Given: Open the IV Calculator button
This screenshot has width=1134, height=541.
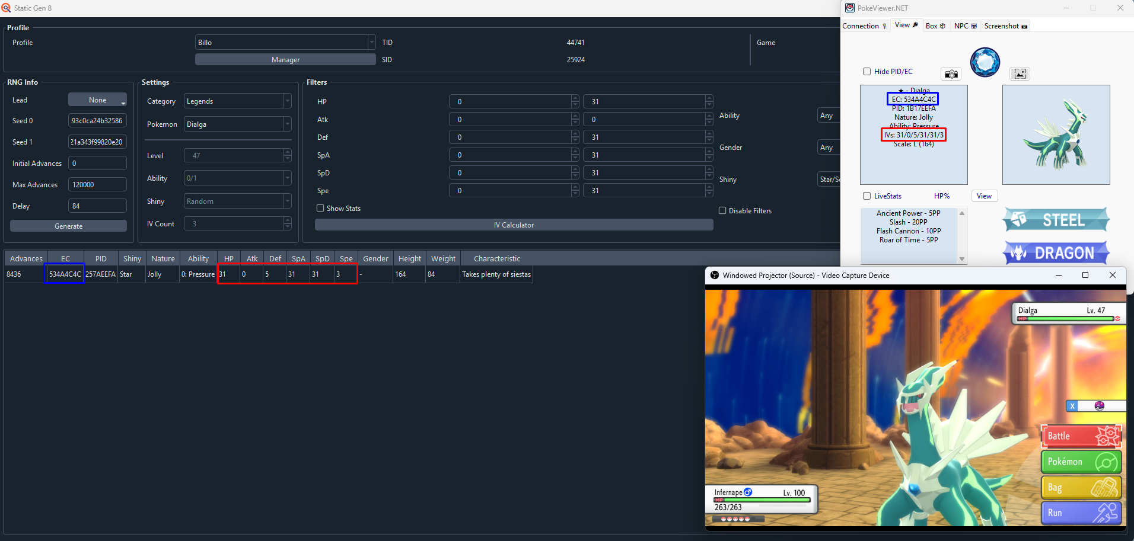Looking at the screenshot, I should pos(514,225).
